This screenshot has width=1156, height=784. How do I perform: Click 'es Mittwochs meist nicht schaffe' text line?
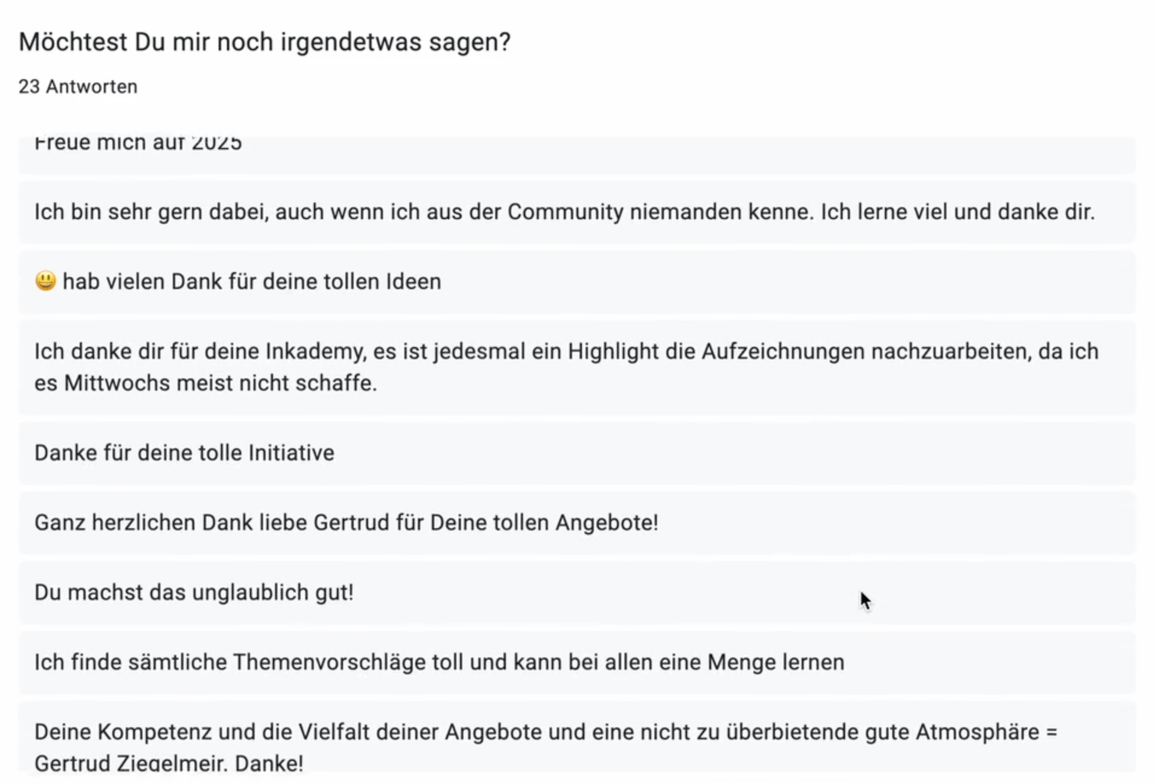(x=206, y=383)
